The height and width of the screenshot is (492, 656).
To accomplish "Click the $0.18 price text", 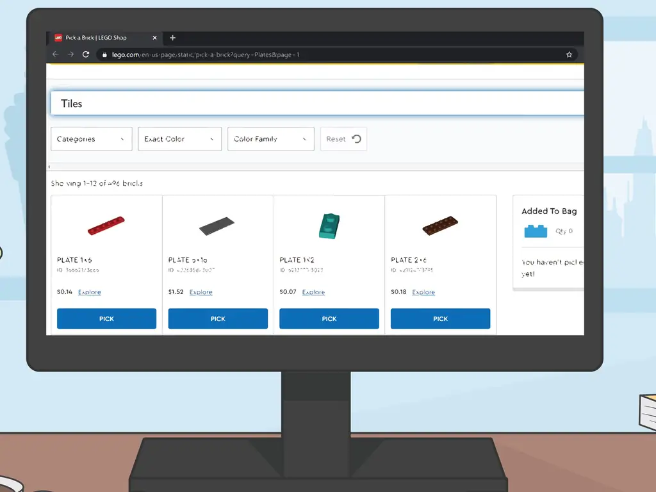I will point(398,291).
